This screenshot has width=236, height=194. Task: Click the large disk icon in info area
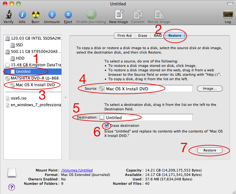[x=12, y=173]
